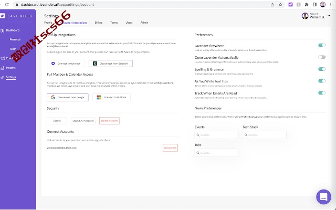This screenshot has width=336, height=210.
Task: Bookmark this page with the star icon
Action: tap(280, 5)
